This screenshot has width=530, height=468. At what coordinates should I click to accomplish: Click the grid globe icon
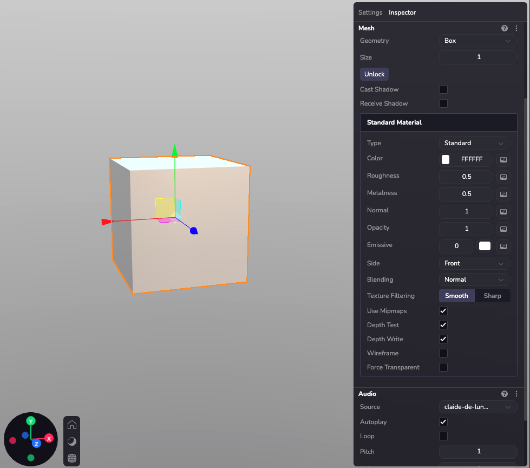coord(72,458)
